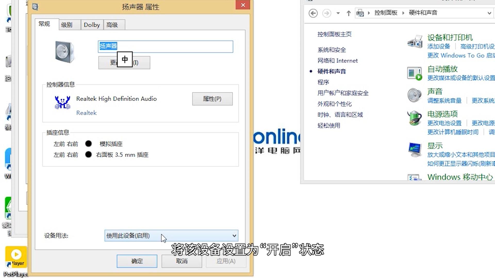Click 添加设备 link

439,47
